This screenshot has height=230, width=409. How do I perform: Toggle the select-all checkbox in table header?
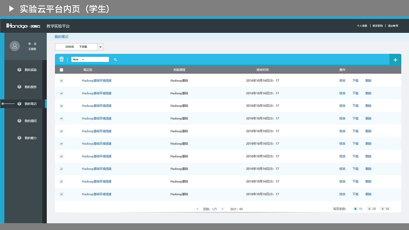[61, 70]
